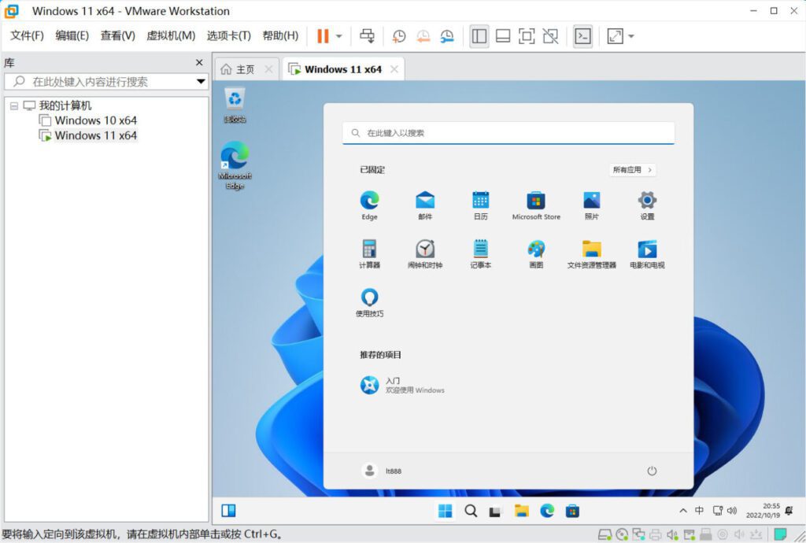
Task: Click the CD/DVD device status icon
Action: point(622,534)
